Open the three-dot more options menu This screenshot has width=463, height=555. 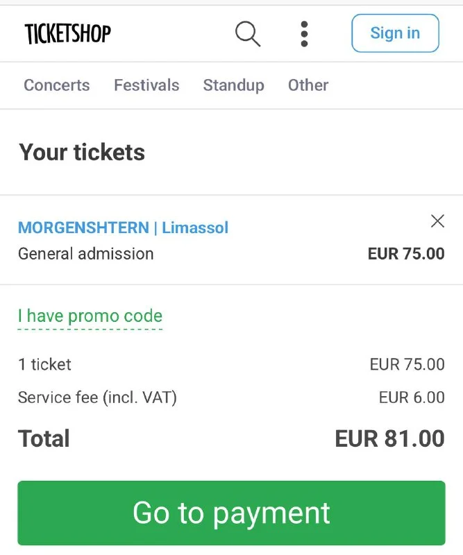[x=304, y=33]
